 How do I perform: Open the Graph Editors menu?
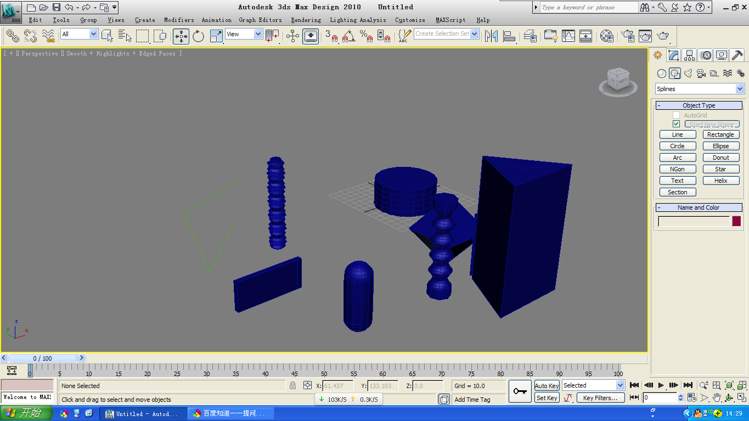click(260, 20)
